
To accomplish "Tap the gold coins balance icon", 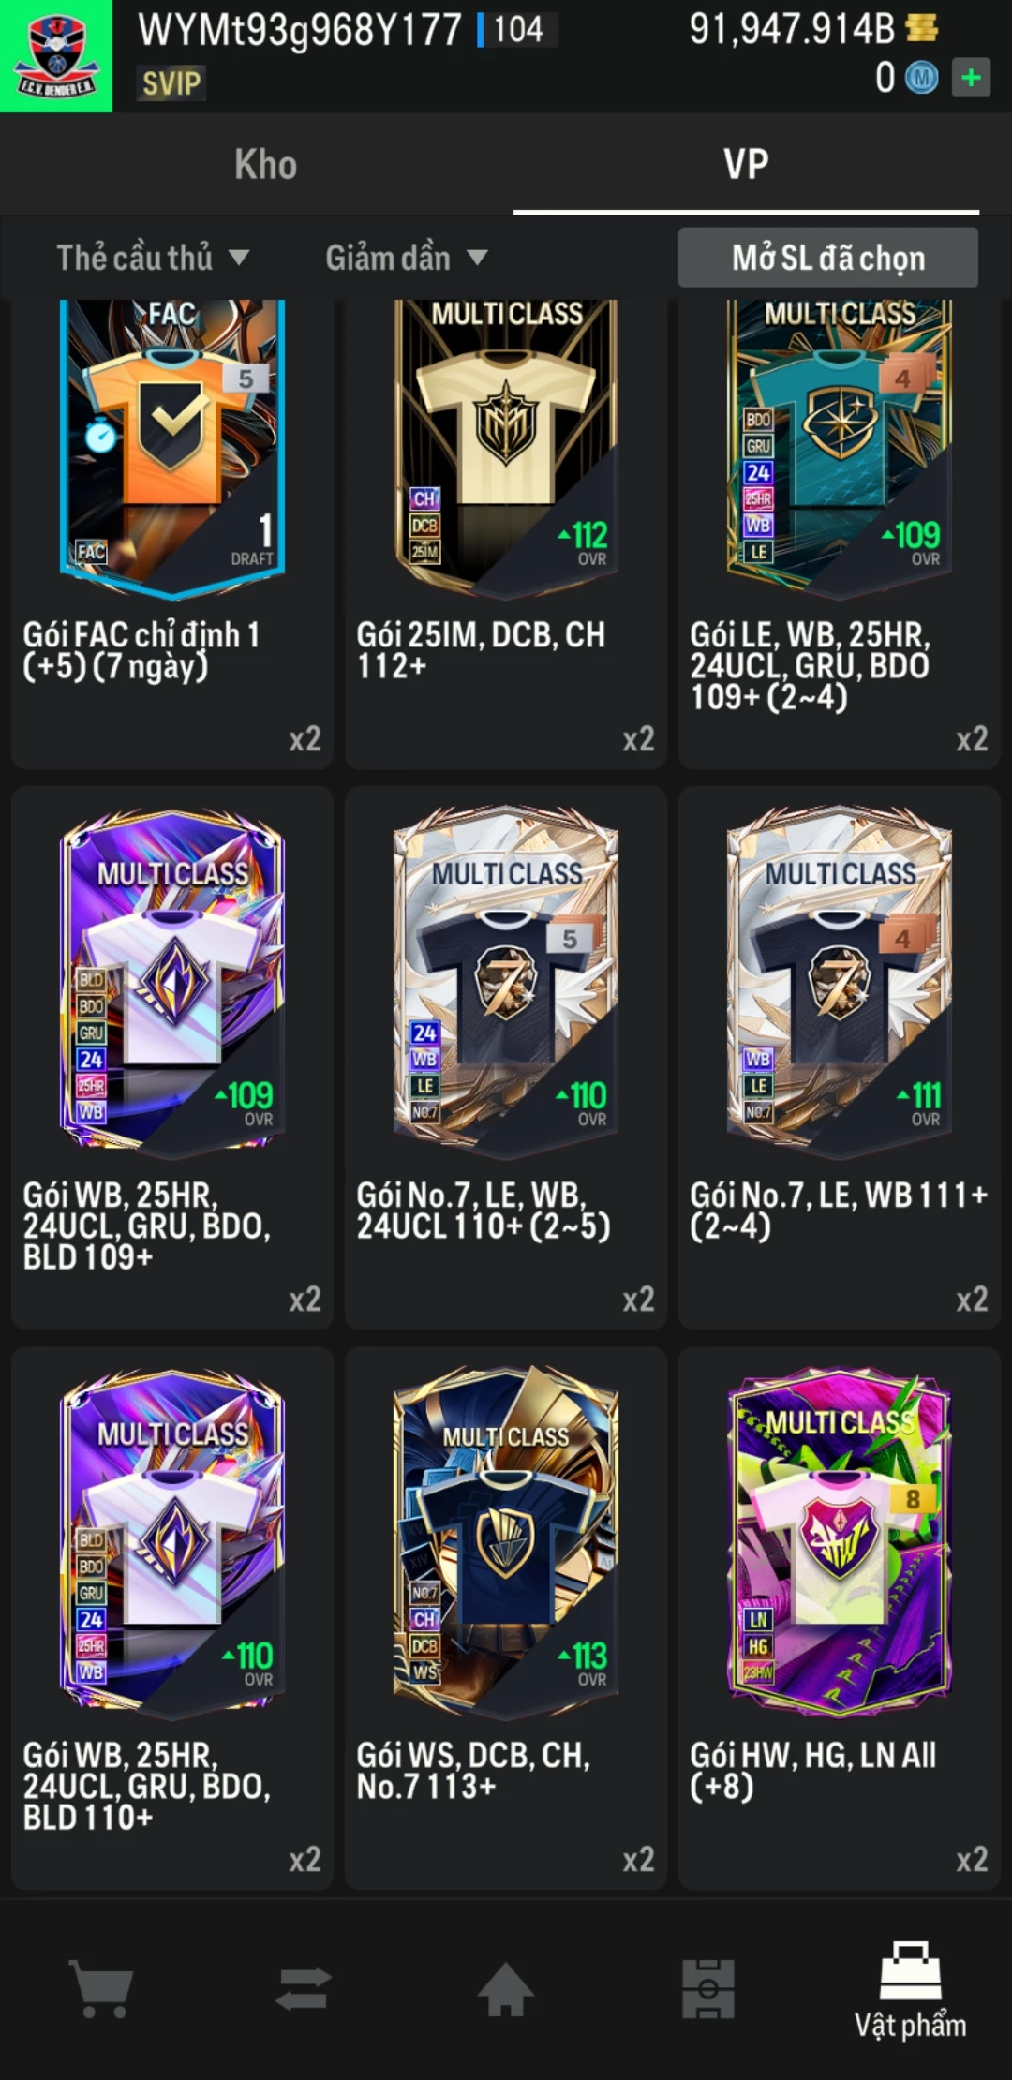I will click(x=922, y=27).
